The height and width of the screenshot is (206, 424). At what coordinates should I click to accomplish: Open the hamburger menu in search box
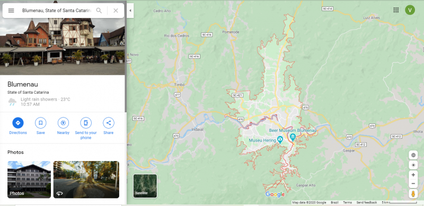11,11
